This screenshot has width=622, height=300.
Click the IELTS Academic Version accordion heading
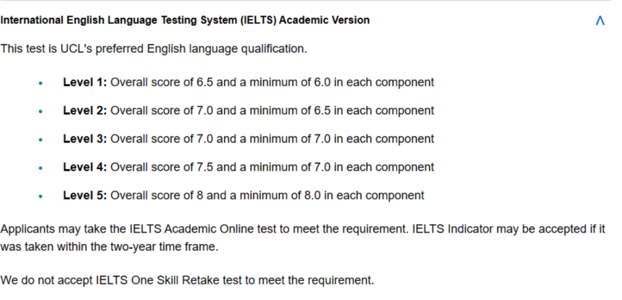[x=185, y=20]
